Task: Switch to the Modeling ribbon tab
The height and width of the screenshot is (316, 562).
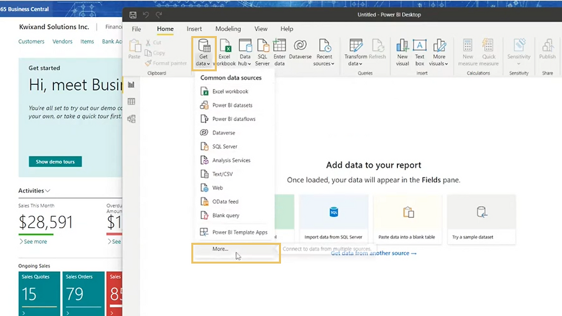Action: tap(228, 29)
